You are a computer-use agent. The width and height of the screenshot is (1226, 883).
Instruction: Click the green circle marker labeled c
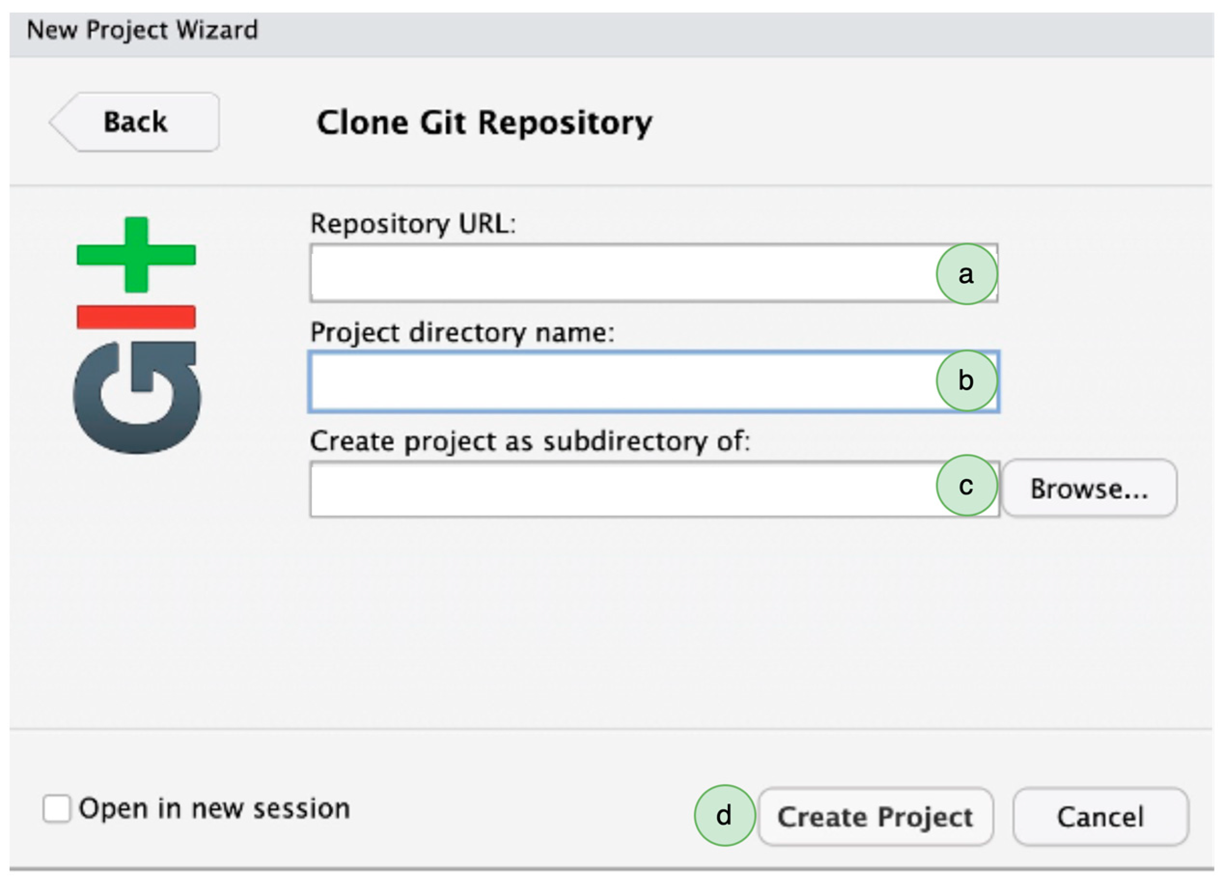click(x=966, y=485)
